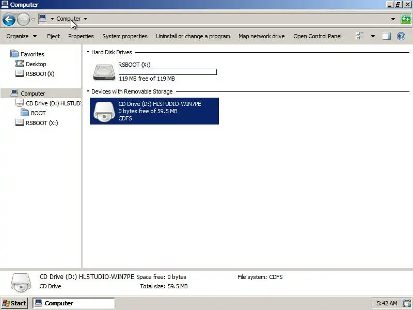Open the recent pages dropdown arrow
413x310 pixels.
coord(33,20)
